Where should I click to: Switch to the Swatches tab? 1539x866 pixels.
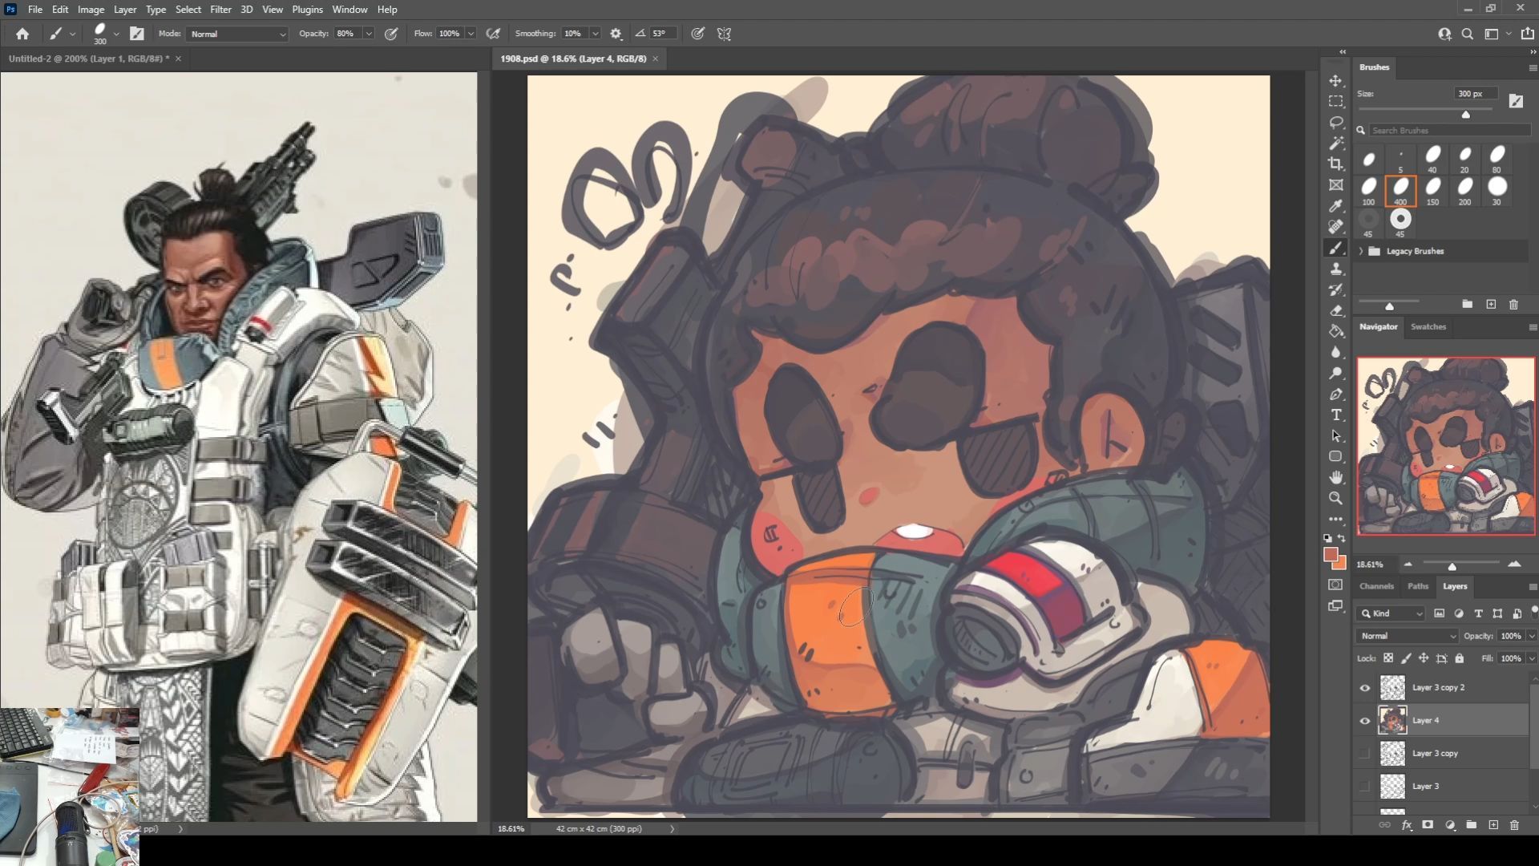click(1428, 327)
